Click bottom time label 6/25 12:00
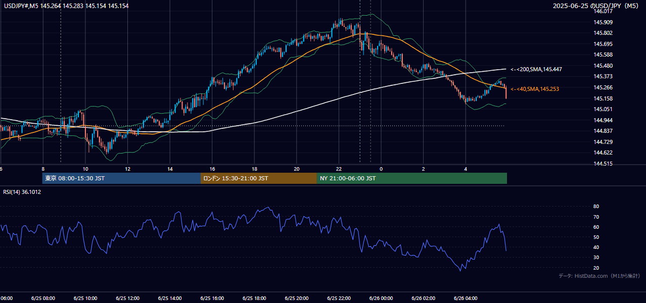Image resolution: width=646 pixels, height=303 pixels. pyautogui.click(x=128, y=298)
